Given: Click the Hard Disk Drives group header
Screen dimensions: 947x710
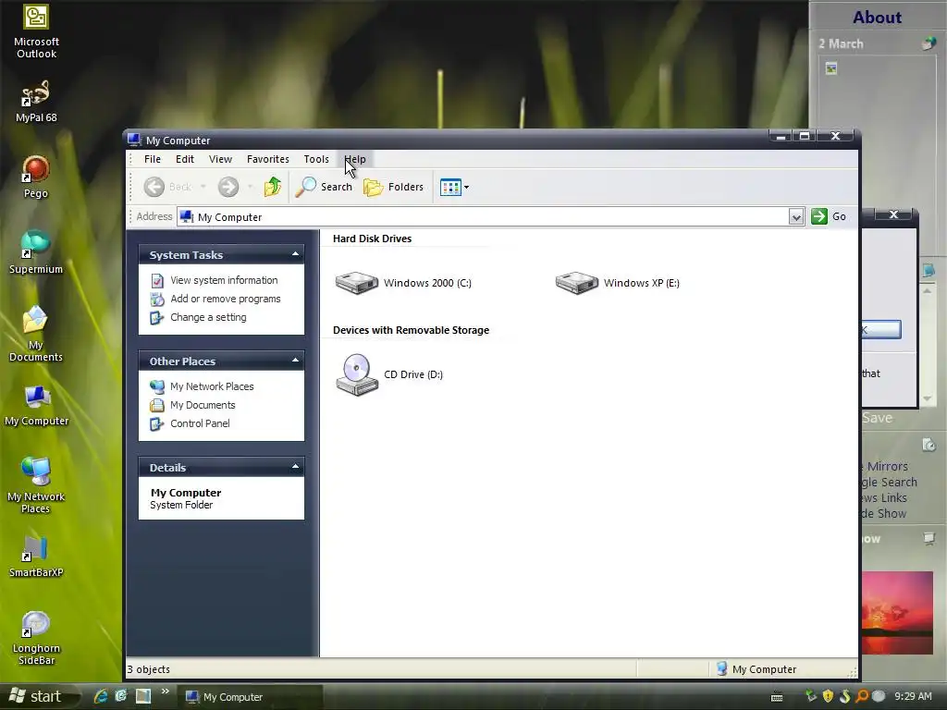Looking at the screenshot, I should pyautogui.click(x=372, y=239).
